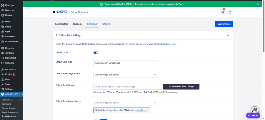Open the Comments bubble icon
This screenshot has height=120, width=265.
click(3, 37)
